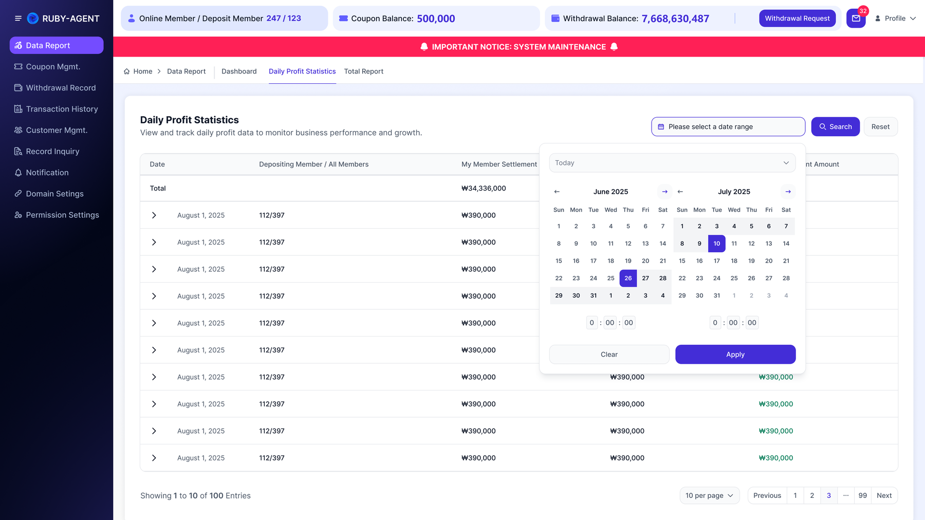The image size is (925, 520).
Task: Select July 10 in the calendar
Action: point(716,244)
